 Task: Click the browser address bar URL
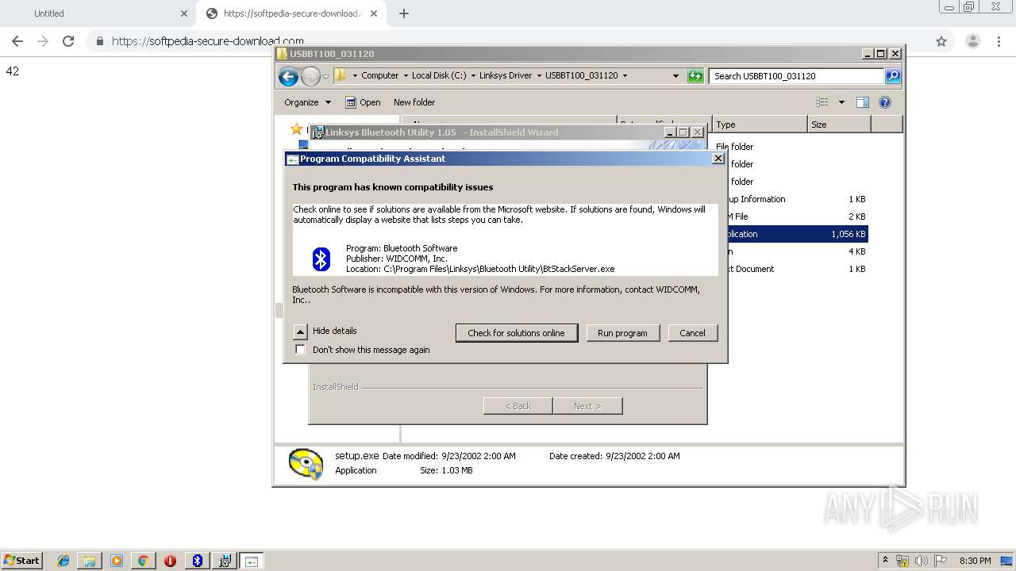208,41
